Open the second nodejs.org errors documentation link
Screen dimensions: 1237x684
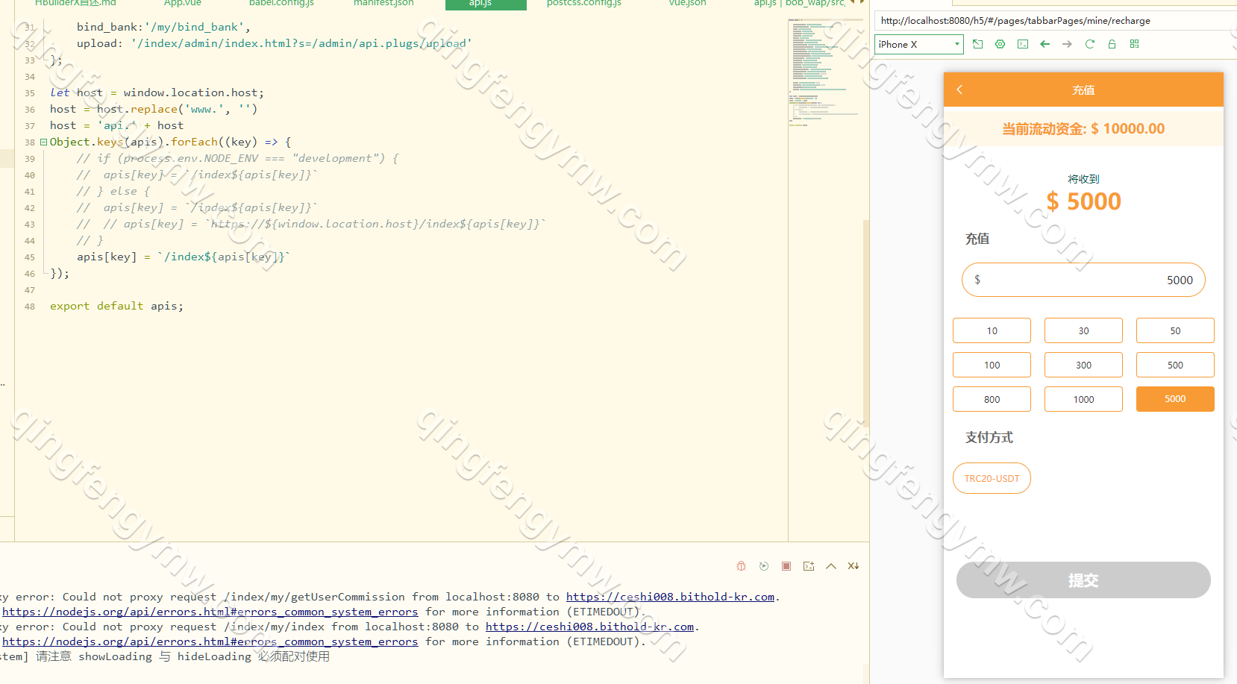tap(210, 641)
